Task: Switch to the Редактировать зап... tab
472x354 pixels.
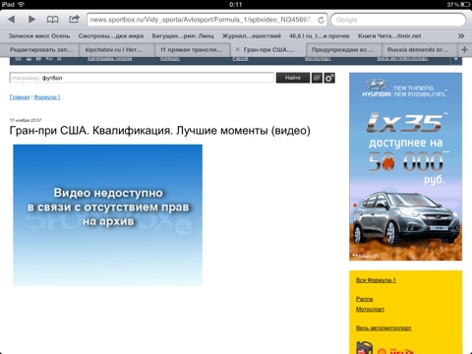Action: click(x=41, y=50)
